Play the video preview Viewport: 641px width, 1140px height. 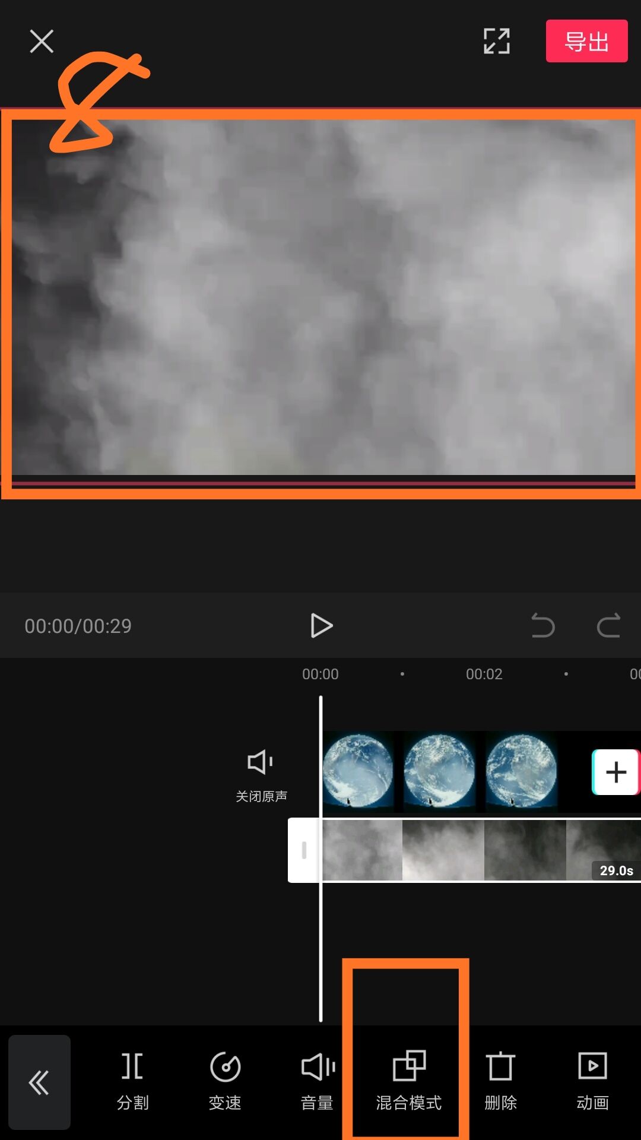tap(321, 625)
